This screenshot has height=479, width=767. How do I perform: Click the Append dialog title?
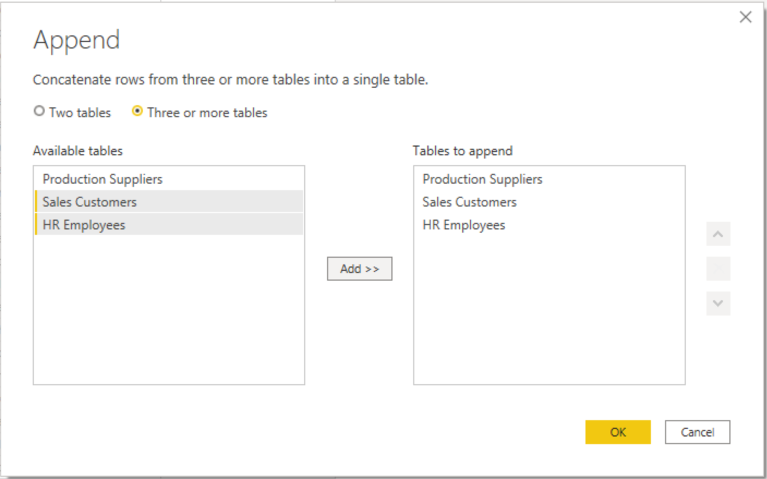[76, 39]
